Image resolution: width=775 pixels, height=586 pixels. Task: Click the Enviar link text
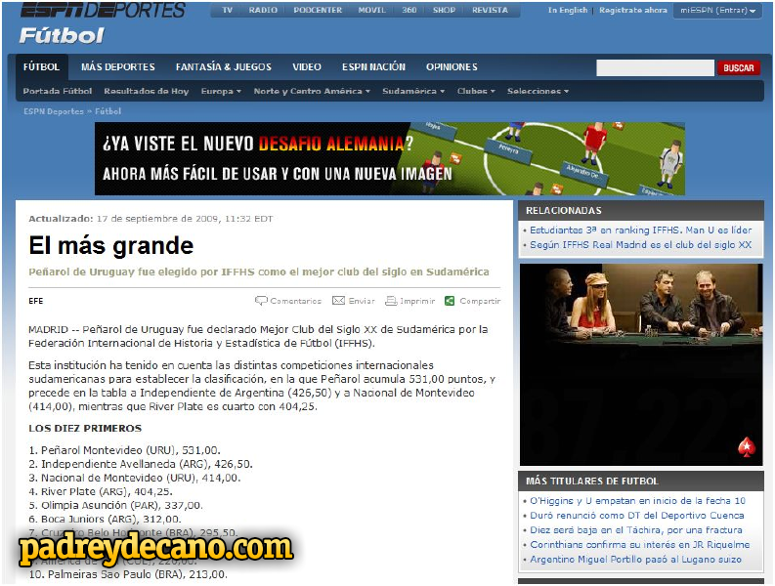pyautogui.click(x=362, y=301)
